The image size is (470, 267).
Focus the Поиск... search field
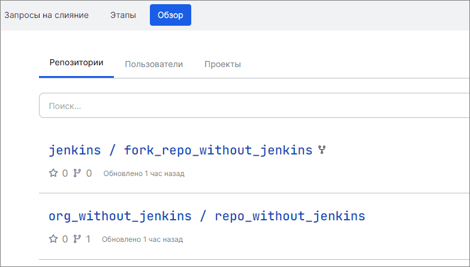point(254,105)
